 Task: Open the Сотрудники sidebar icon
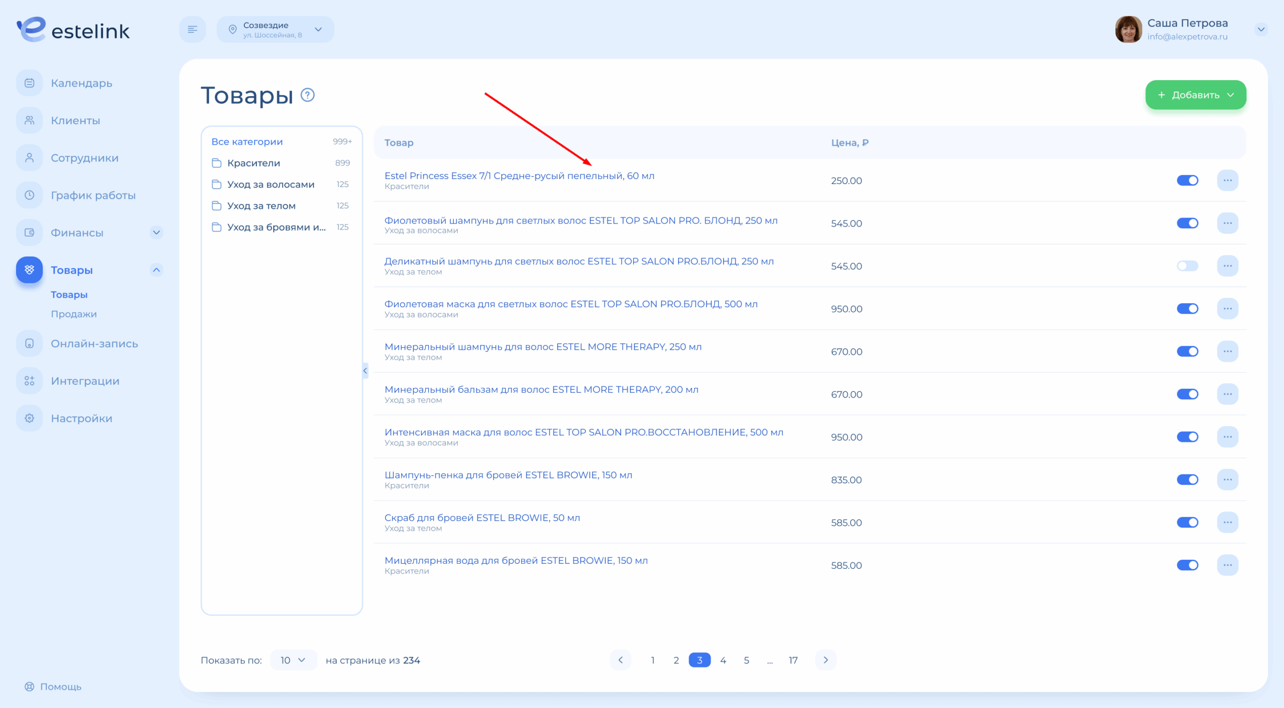[30, 158]
